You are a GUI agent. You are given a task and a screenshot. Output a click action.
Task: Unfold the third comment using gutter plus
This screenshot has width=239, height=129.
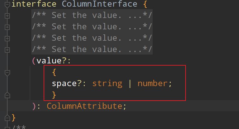[7, 38]
